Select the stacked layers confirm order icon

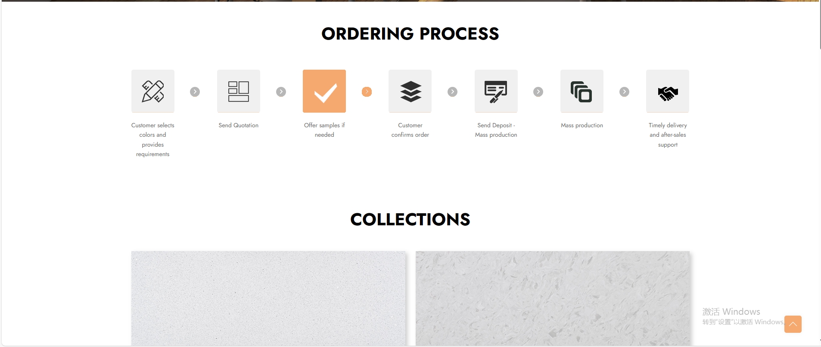(x=410, y=91)
